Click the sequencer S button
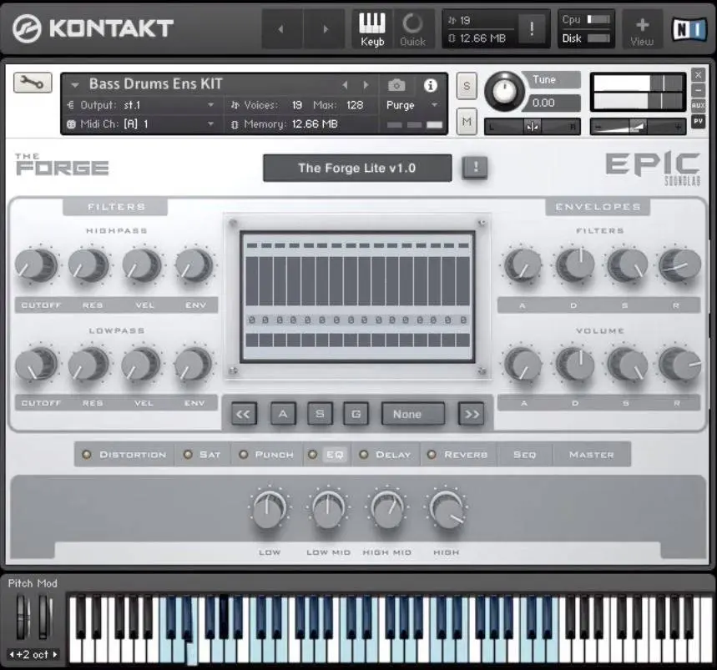 coord(320,414)
